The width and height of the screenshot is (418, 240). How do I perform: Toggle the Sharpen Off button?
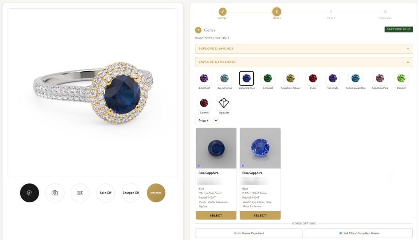coord(131,193)
